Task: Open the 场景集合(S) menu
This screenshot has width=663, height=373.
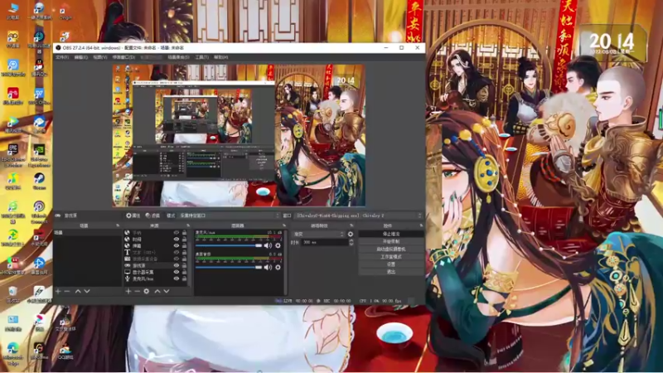Action: point(178,57)
